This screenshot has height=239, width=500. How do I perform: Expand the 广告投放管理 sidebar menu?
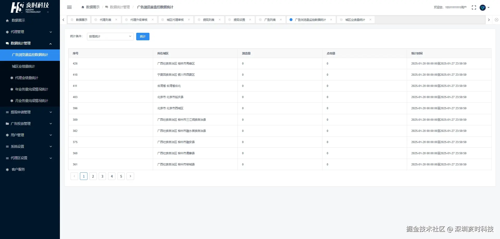tap(30, 124)
